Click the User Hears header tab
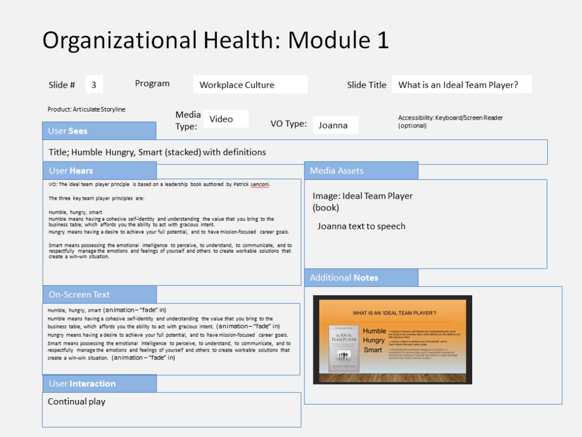Viewport: 582px width, 437px height. (99, 171)
